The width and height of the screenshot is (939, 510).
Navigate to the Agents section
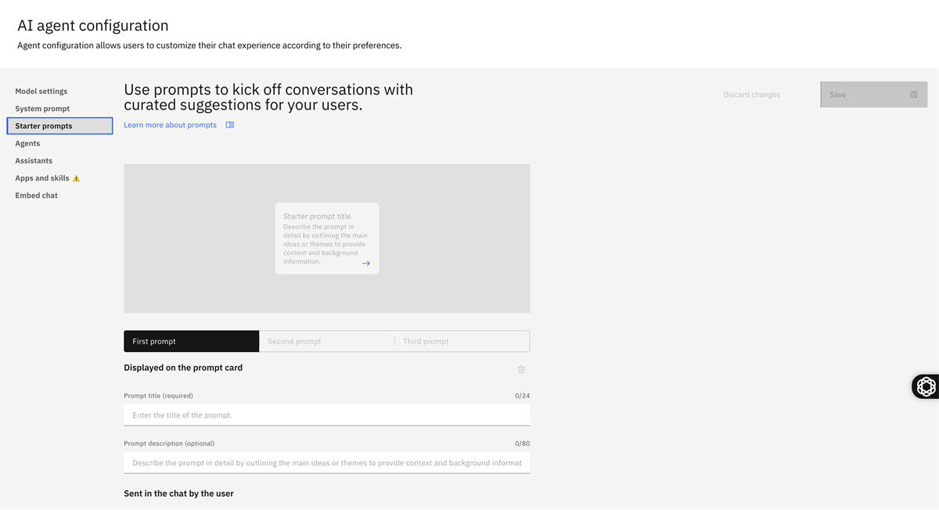pyautogui.click(x=27, y=143)
